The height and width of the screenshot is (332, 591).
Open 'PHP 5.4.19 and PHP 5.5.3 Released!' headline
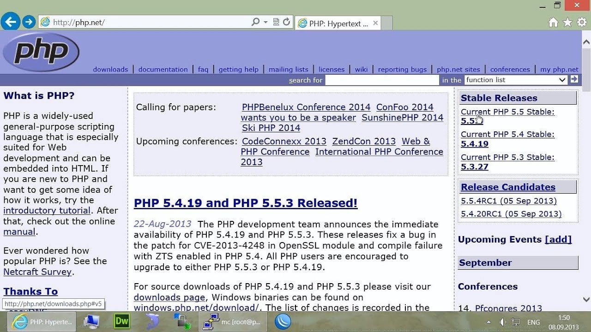coord(246,203)
